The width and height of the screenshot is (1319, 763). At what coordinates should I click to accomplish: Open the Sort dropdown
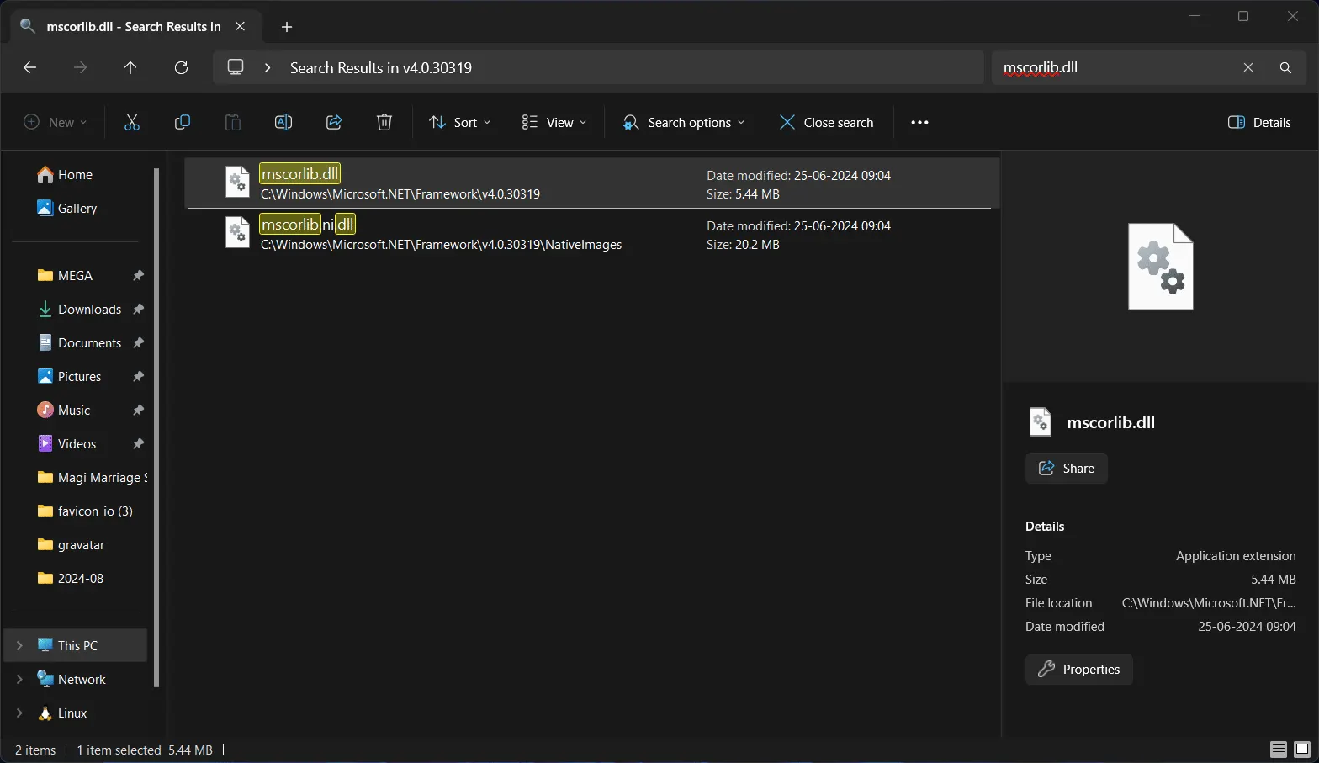pos(460,122)
